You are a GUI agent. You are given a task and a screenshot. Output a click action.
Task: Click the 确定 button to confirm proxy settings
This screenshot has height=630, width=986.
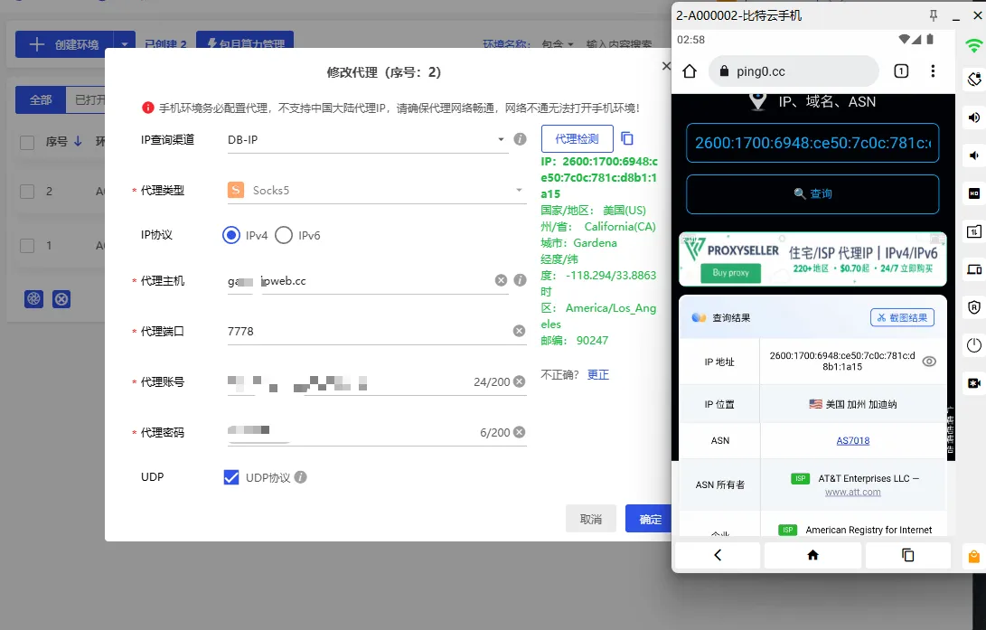[x=649, y=519]
